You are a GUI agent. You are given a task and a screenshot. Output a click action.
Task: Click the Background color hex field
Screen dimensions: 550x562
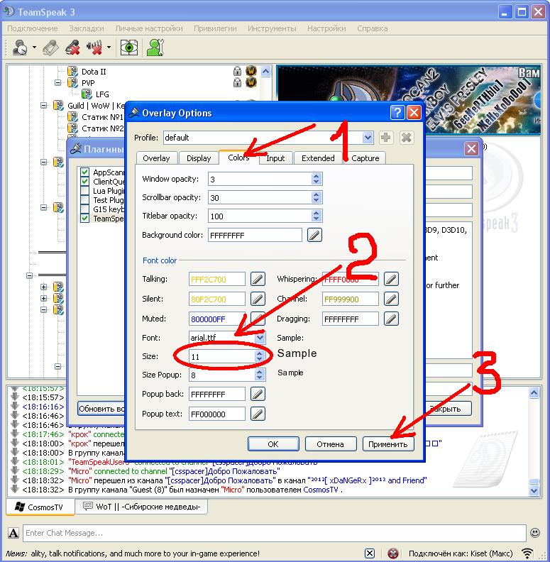255,235
